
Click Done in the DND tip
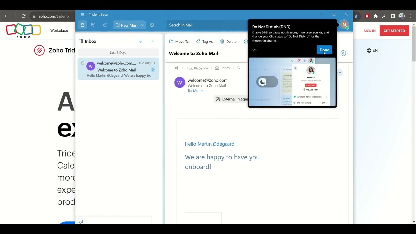pos(324,50)
